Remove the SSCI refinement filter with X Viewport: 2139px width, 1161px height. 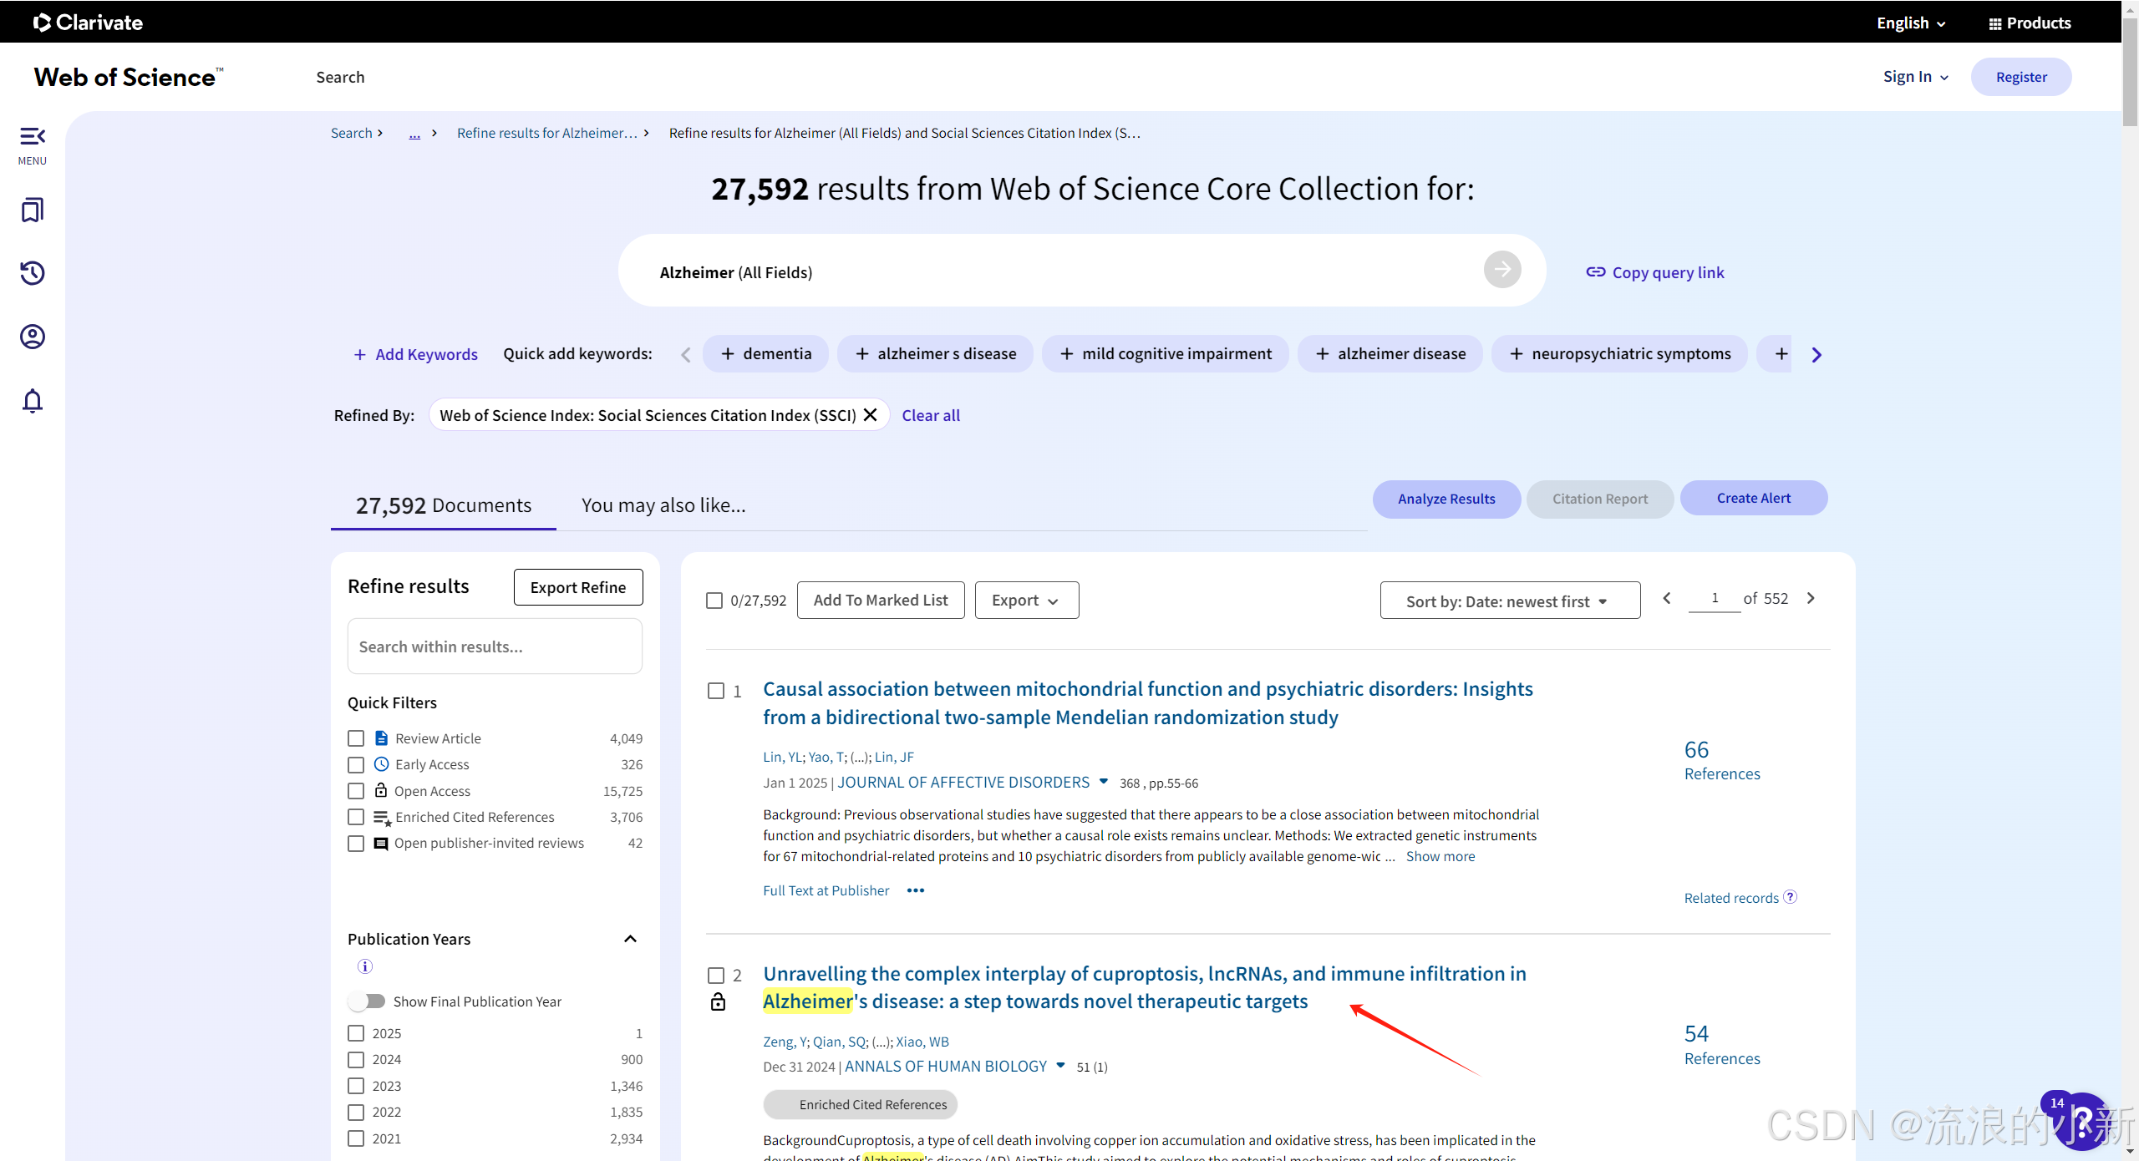(870, 415)
